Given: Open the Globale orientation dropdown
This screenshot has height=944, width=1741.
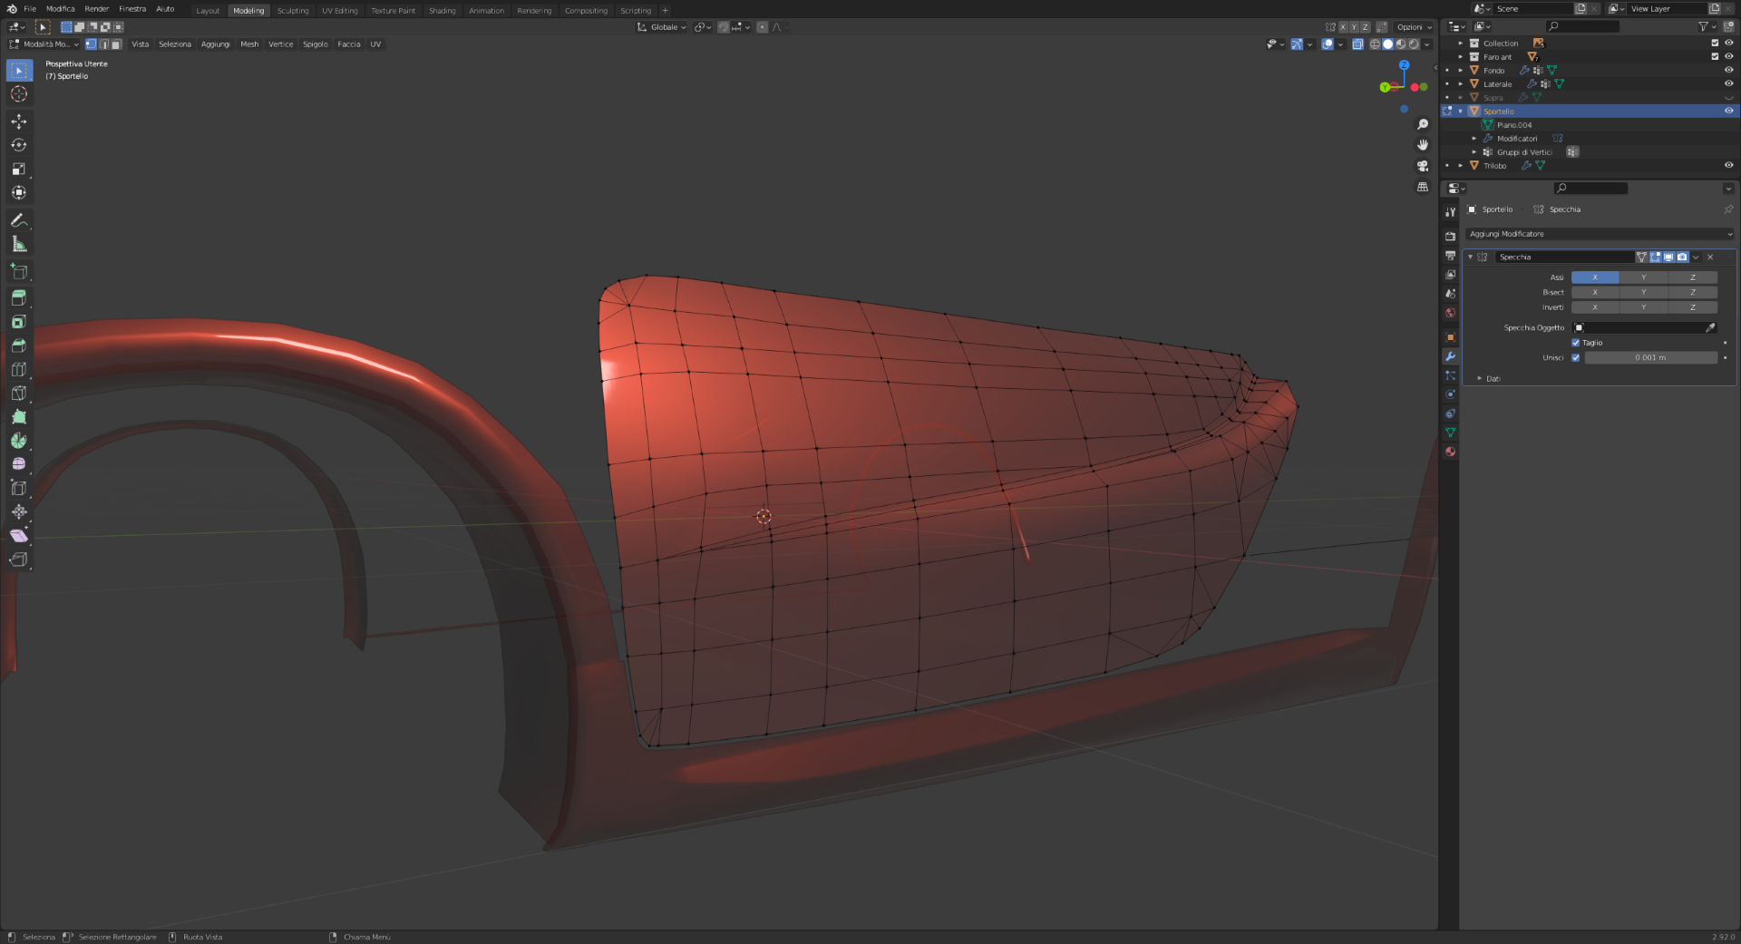Looking at the screenshot, I should pyautogui.click(x=663, y=27).
